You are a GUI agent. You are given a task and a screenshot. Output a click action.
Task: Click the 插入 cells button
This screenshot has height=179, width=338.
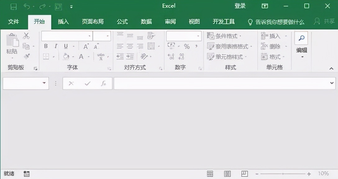274,36
